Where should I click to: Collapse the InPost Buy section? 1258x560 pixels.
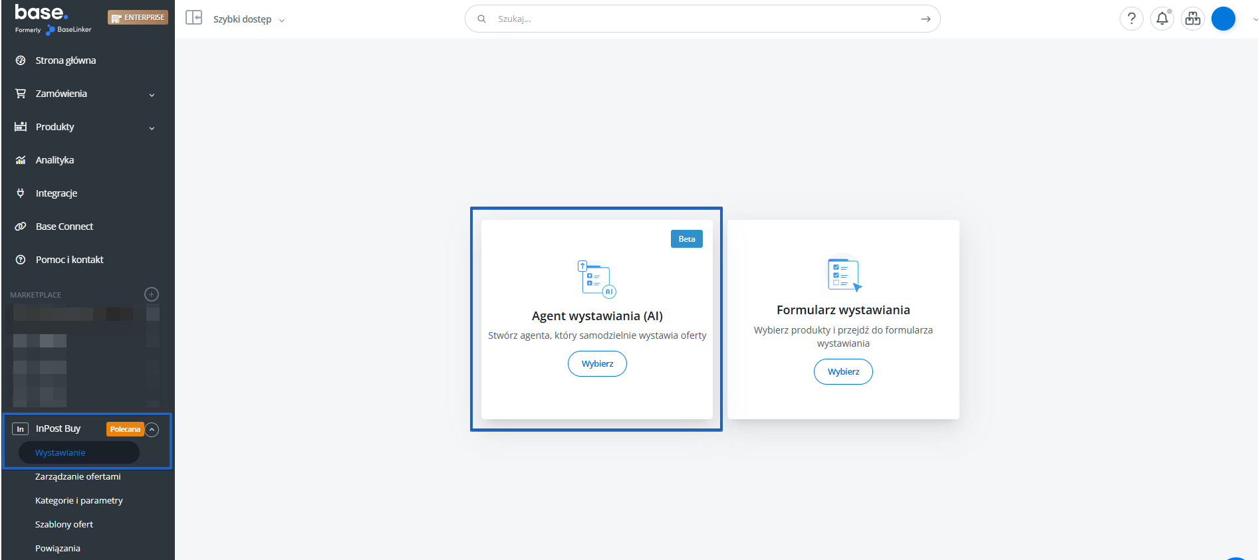click(152, 430)
